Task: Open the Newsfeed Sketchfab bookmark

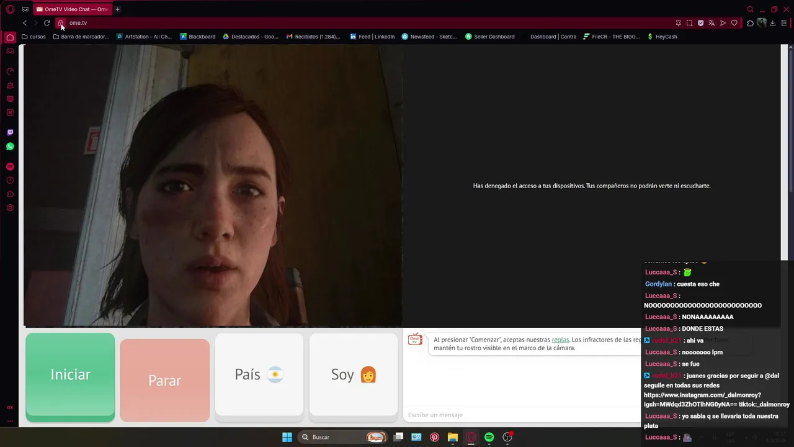Action: pos(429,37)
